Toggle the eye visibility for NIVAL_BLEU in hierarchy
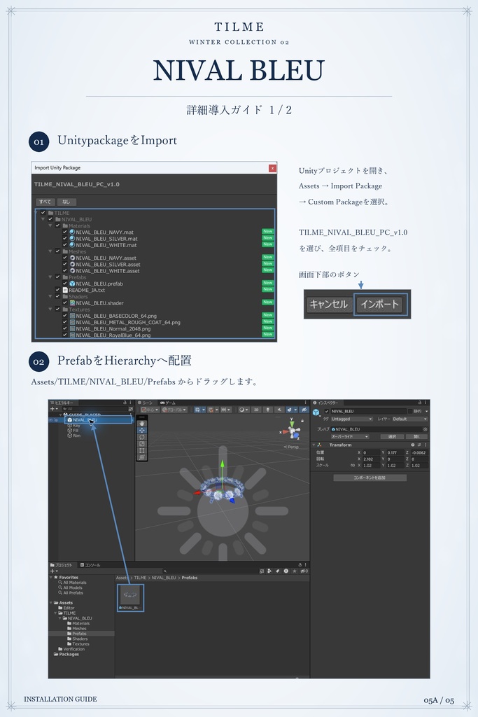The width and height of the screenshot is (478, 717). [50, 420]
